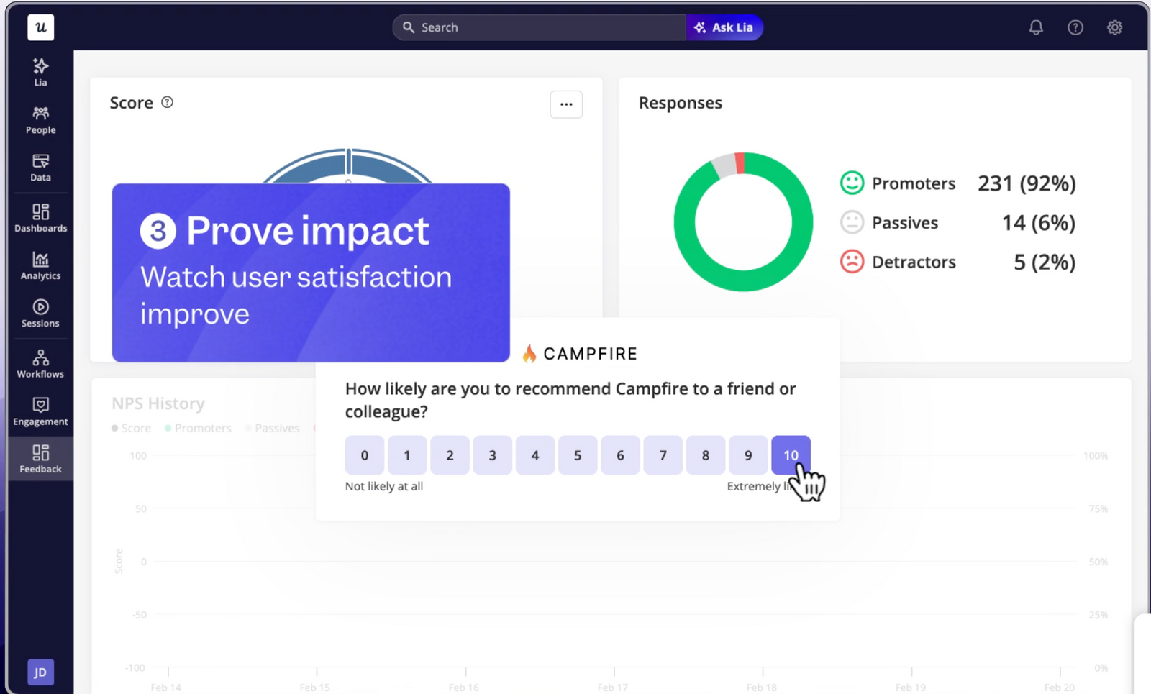
Task: Open Workflows section
Action: click(40, 364)
